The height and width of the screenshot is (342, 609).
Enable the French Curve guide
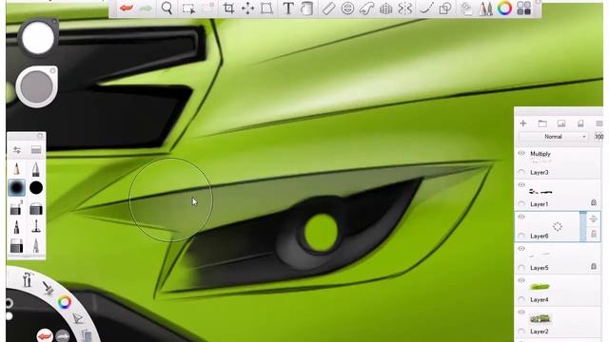(x=366, y=9)
